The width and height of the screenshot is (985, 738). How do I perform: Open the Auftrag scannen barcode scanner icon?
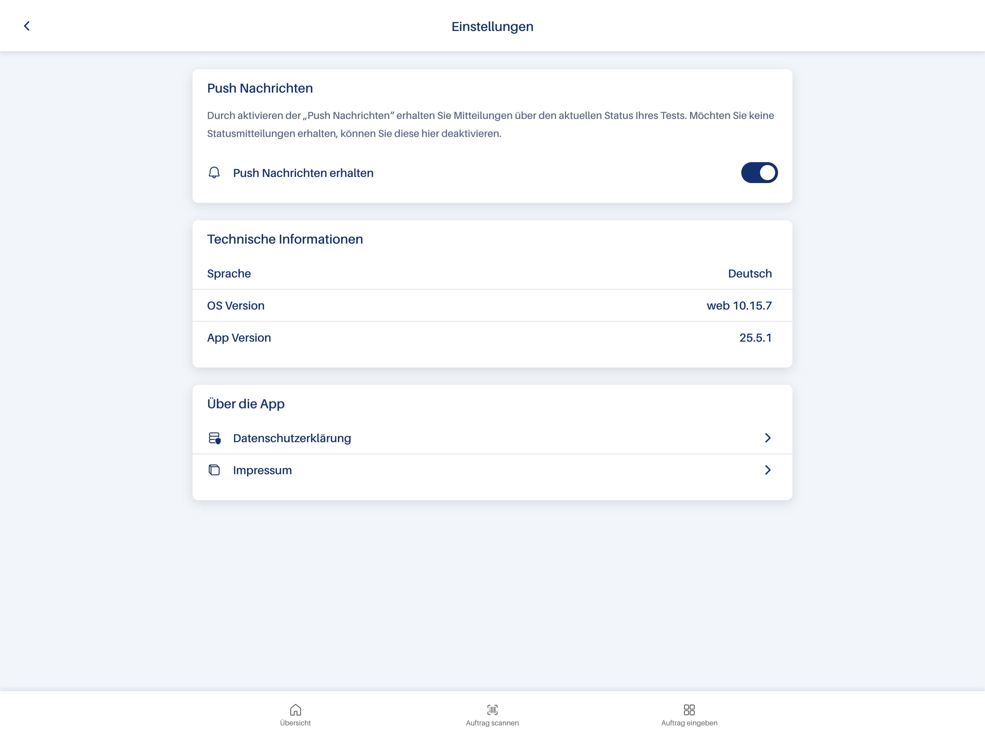[x=492, y=710]
